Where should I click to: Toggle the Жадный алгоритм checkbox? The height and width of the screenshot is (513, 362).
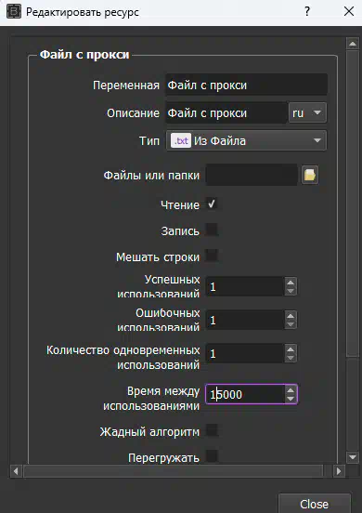pyautogui.click(x=212, y=430)
